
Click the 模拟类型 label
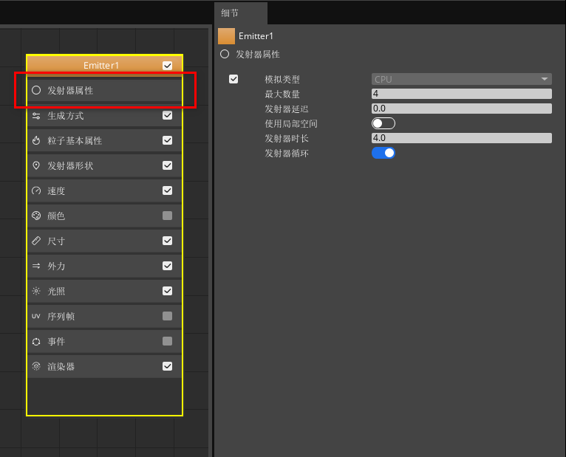point(282,79)
